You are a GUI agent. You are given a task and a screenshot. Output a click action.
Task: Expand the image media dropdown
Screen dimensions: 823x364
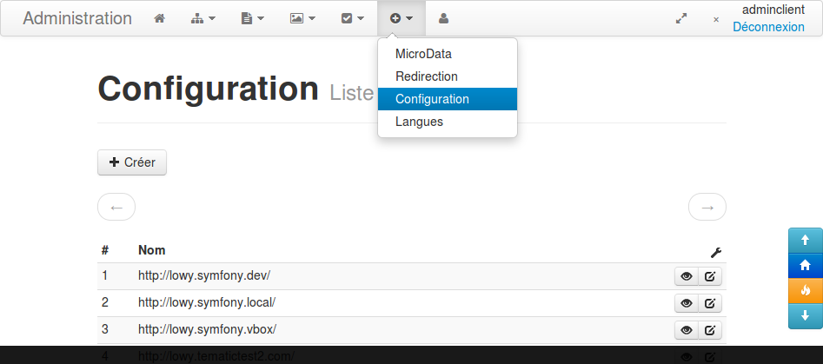[x=302, y=18]
